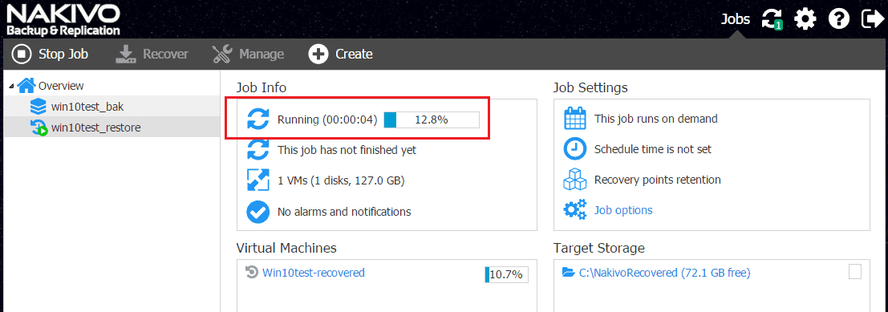Click '1 VMs (1 disks, 127.0 GB)' text
888x312 pixels.
click(x=341, y=180)
